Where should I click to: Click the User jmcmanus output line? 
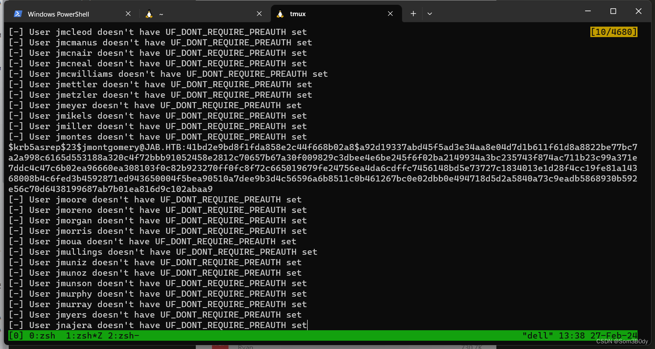(160, 42)
